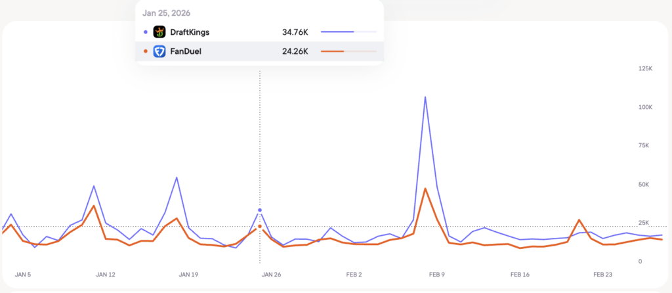672x293 pixels.
Task: Select the purple DraftKings legend dot
Action: pos(145,32)
